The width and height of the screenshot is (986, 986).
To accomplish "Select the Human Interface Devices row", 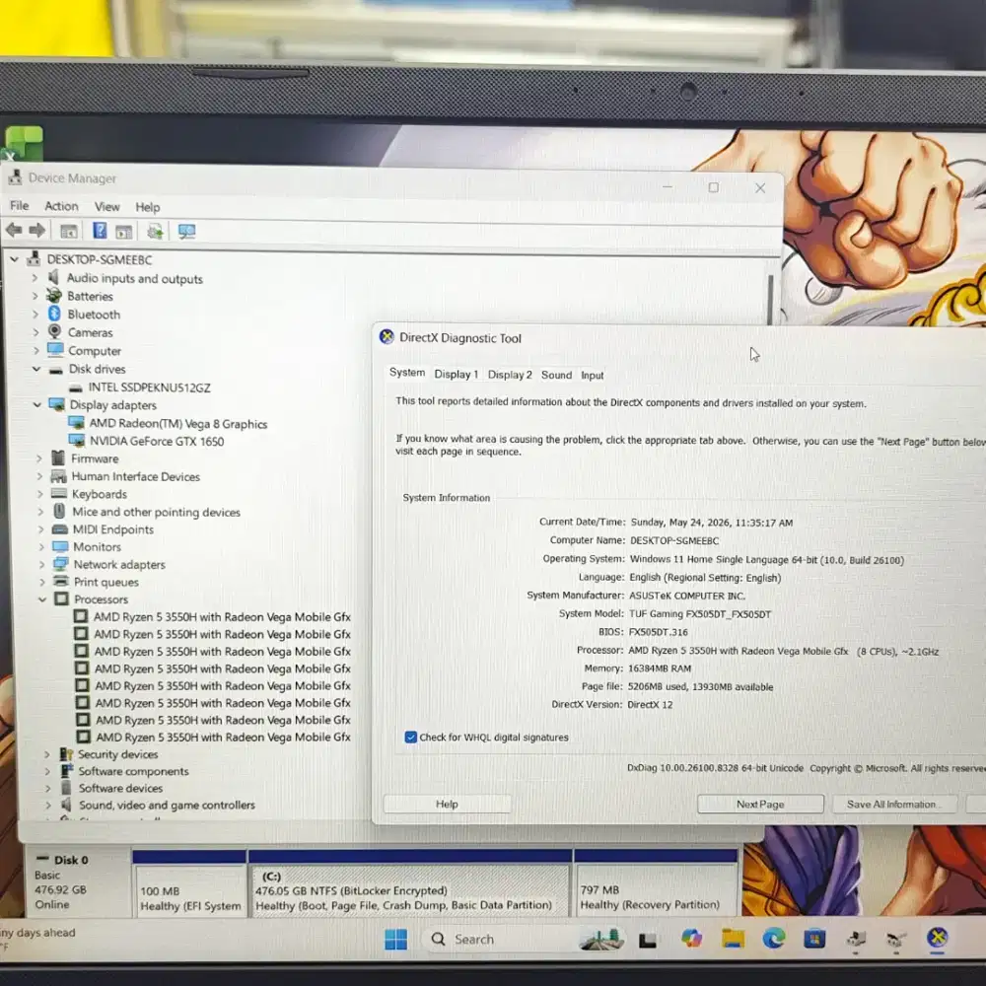I will tap(135, 476).
